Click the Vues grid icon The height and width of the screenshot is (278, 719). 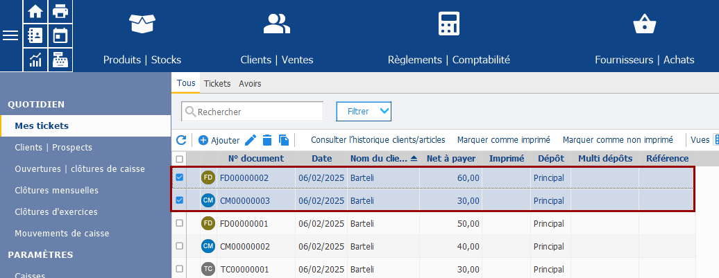click(716, 139)
